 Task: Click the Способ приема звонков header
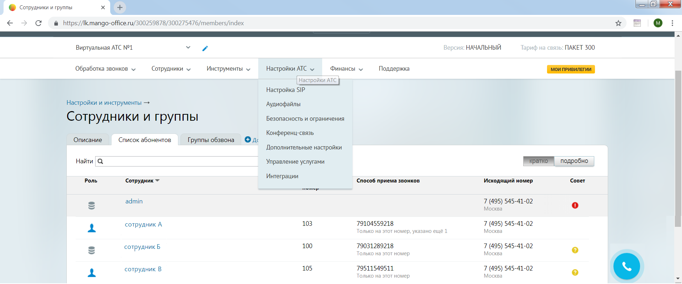tap(388, 181)
